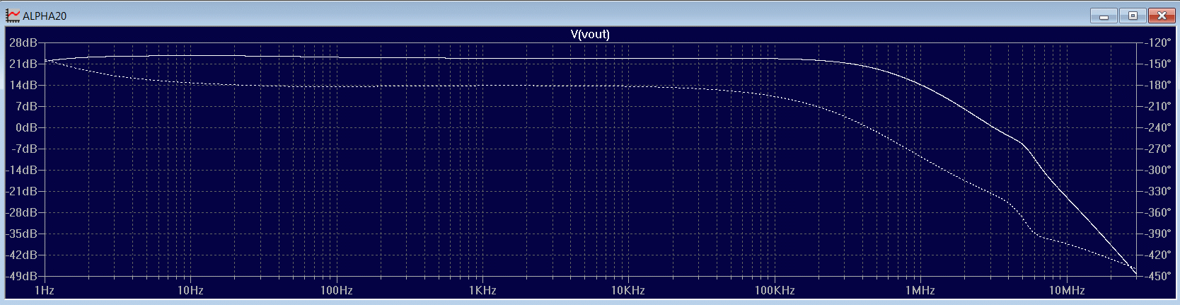Click the -21dB magnitude axis label
Viewport: 1180px width, 305px height.
21,191
